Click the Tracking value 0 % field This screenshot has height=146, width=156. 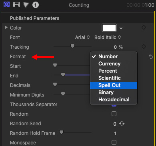click(x=118, y=47)
